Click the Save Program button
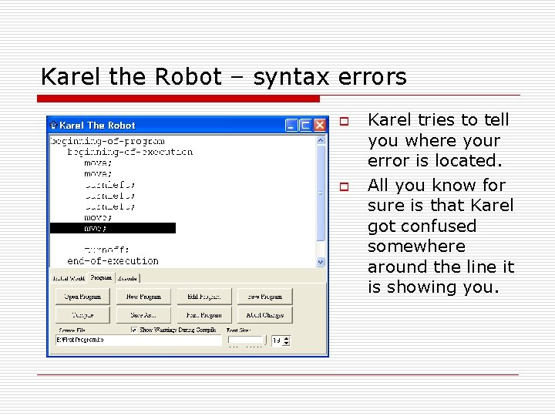555x416 pixels. pos(264,297)
